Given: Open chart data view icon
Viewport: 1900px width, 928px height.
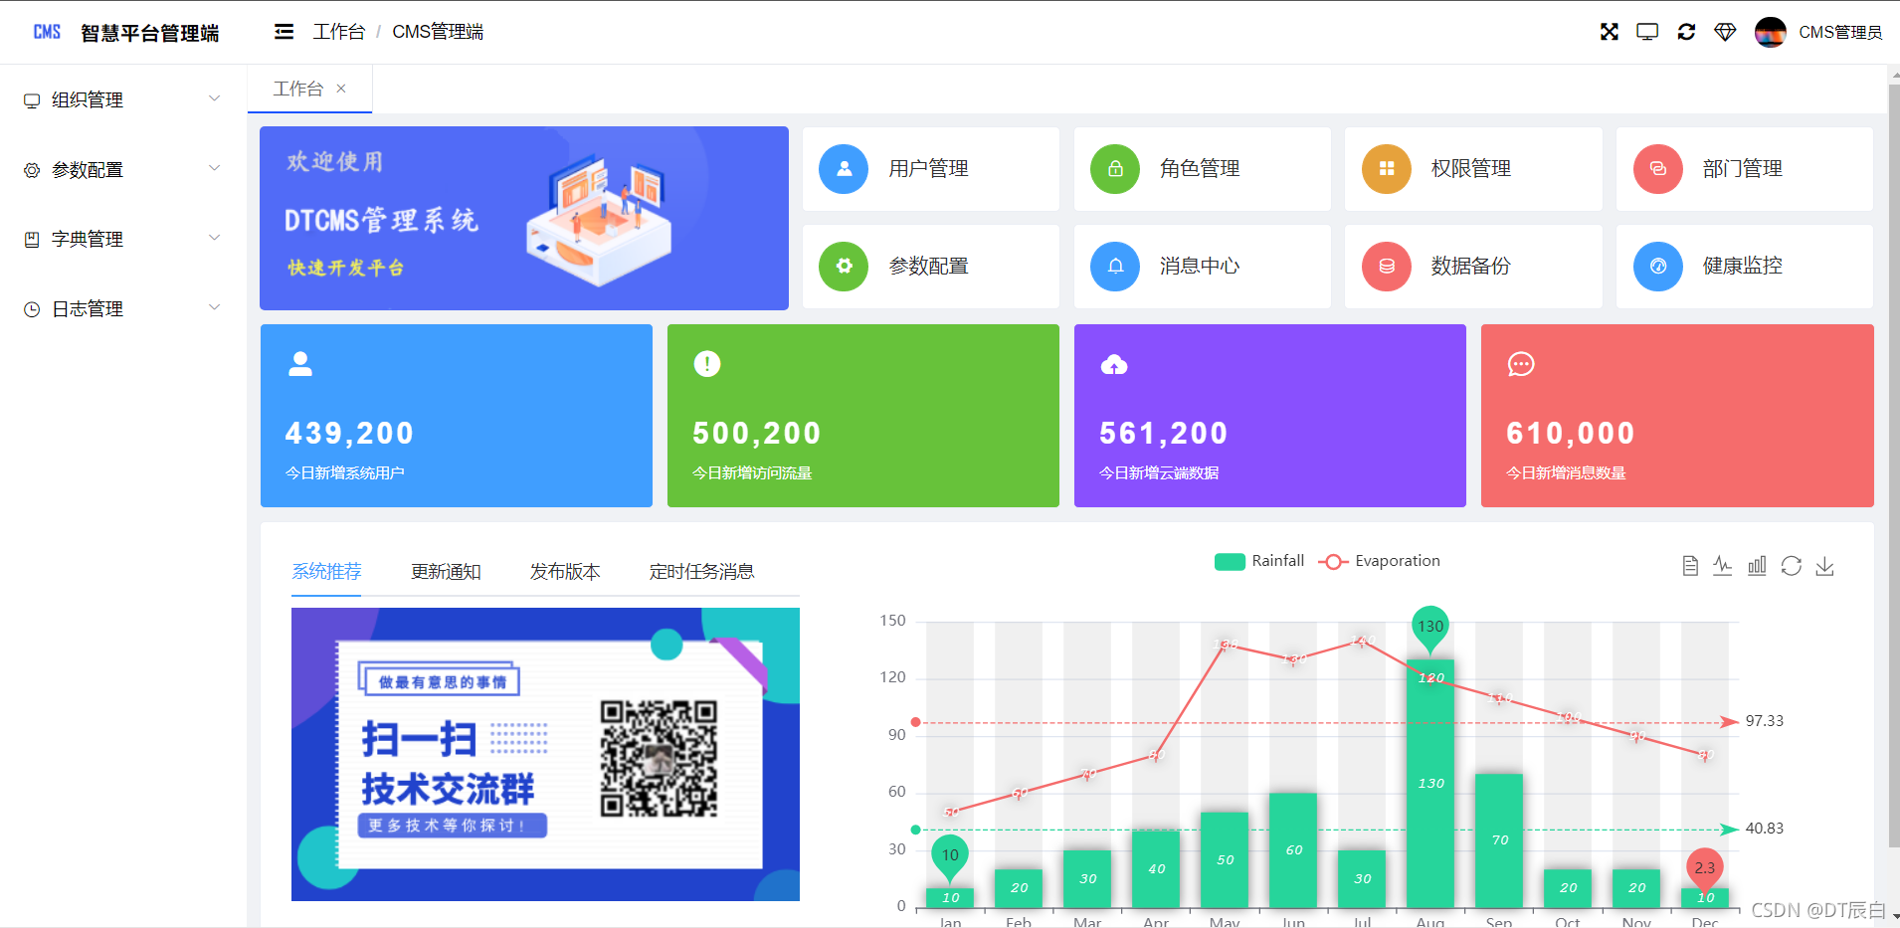Looking at the screenshot, I should click(x=1690, y=566).
